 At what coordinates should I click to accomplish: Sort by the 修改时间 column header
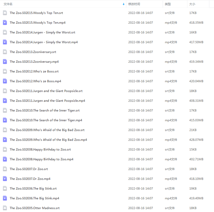coord(134,4)
